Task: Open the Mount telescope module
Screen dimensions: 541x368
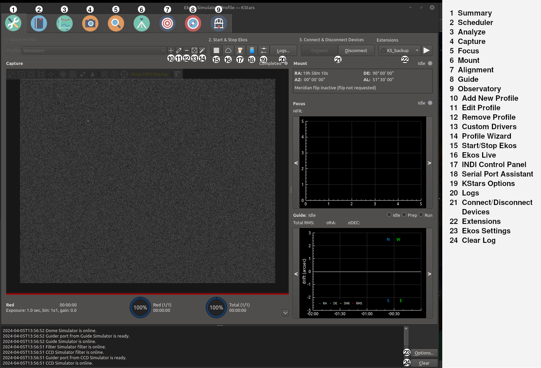Action: click(x=142, y=24)
